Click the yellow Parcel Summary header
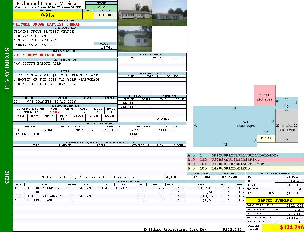Image resolution: width=305 pixels, height=232 pixels. click(x=275, y=200)
